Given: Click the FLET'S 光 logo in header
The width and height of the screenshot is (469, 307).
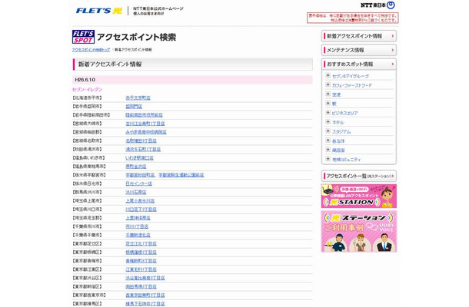Looking at the screenshot, I should coord(99,11).
